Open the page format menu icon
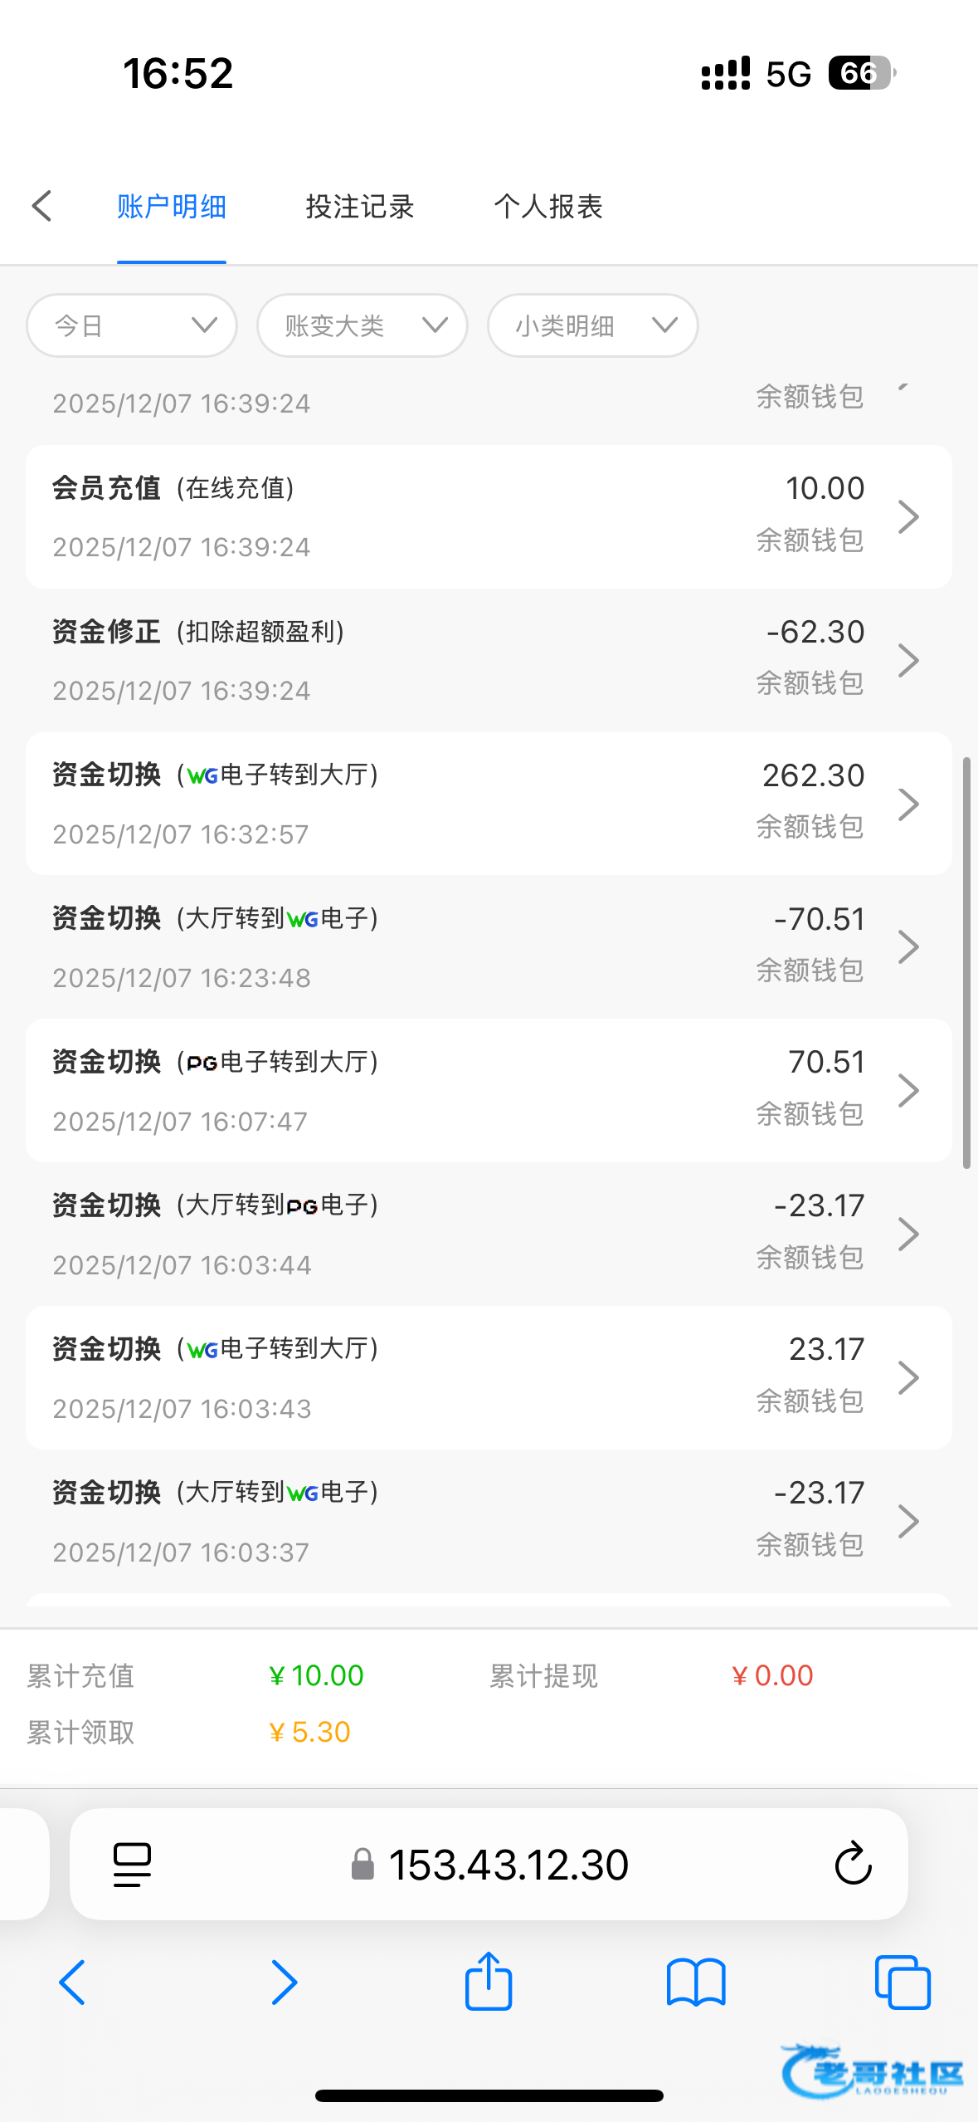The image size is (978, 2122). [x=132, y=1864]
